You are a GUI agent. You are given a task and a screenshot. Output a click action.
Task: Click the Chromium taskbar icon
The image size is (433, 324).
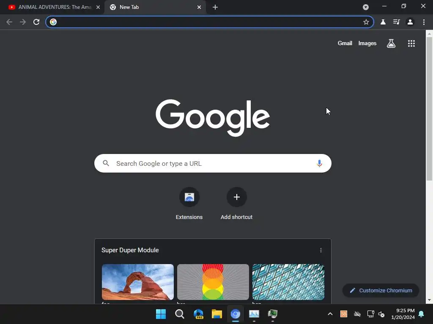pyautogui.click(x=235, y=314)
